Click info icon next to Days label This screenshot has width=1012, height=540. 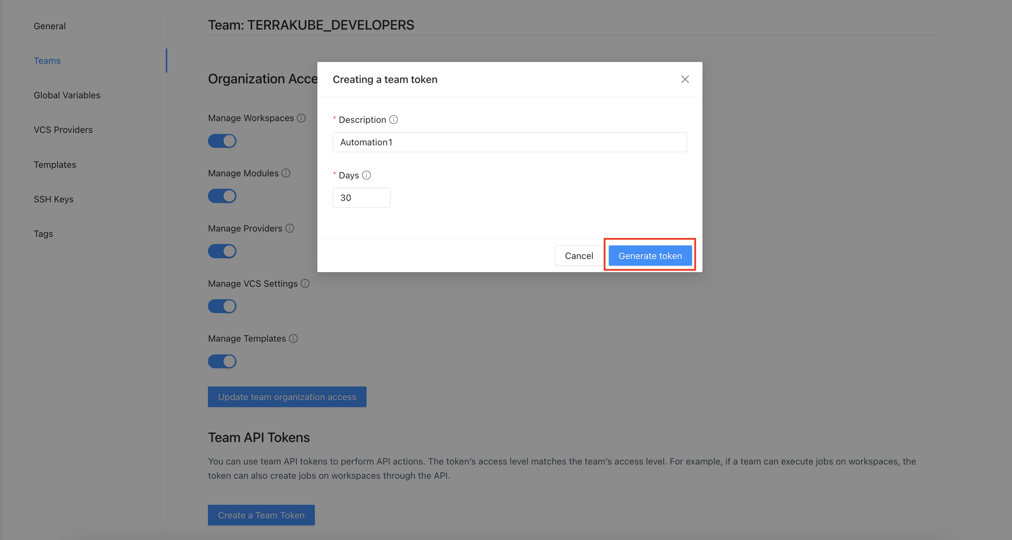[366, 175]
